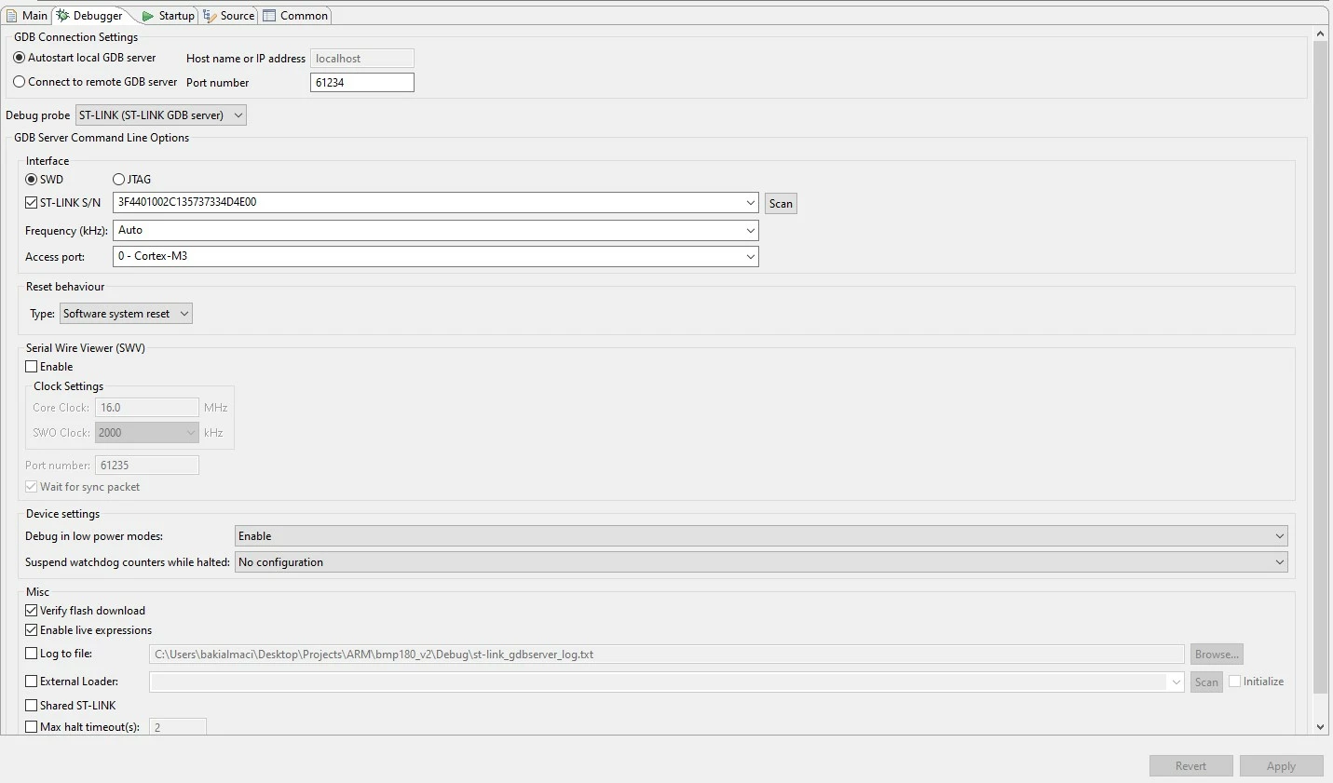Toggle the Initialize checkbox
This screenshot has width=1333, height=783.
click(1235, 682)
